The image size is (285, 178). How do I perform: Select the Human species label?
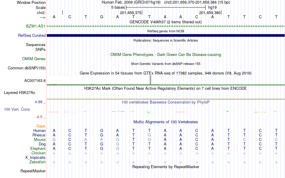pyautogui.click(x=39, y=130)
